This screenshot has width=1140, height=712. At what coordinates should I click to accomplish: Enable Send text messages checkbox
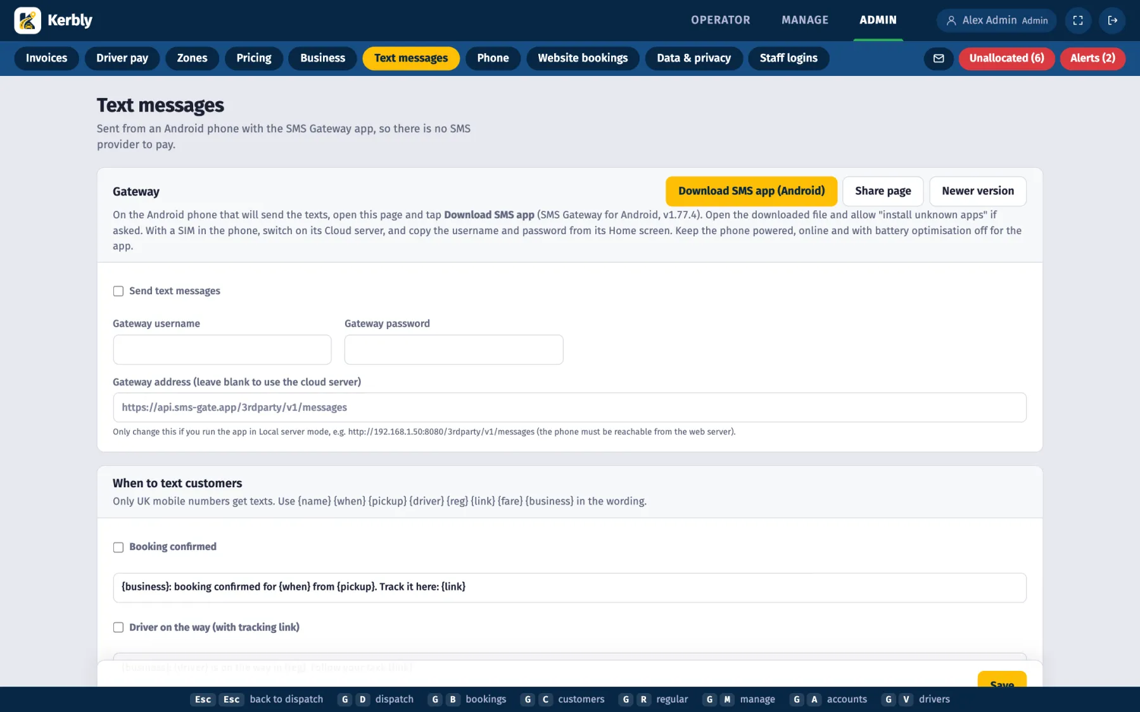(x=118, y=291)
